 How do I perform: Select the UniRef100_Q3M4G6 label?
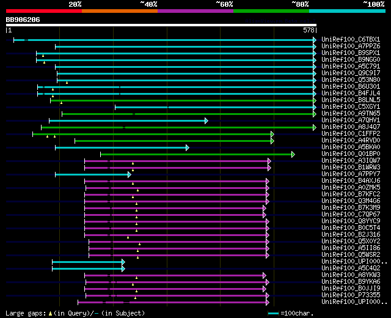(x=351, y=201)
